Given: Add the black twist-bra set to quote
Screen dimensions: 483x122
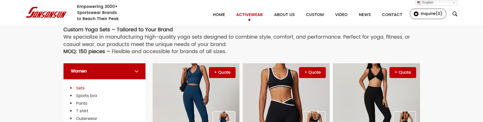Looking at the screenshot, I should point(403,72).
